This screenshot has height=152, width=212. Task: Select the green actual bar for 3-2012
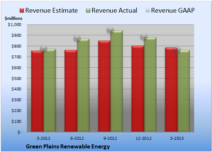(x=50, y=90)
